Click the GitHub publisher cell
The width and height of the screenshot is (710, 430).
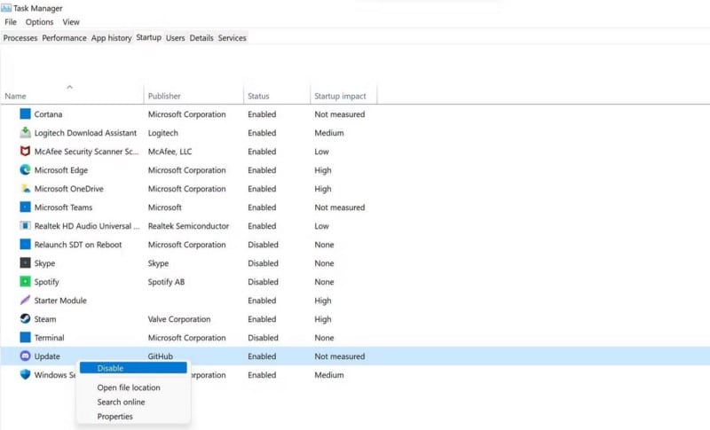coord(161,356)
